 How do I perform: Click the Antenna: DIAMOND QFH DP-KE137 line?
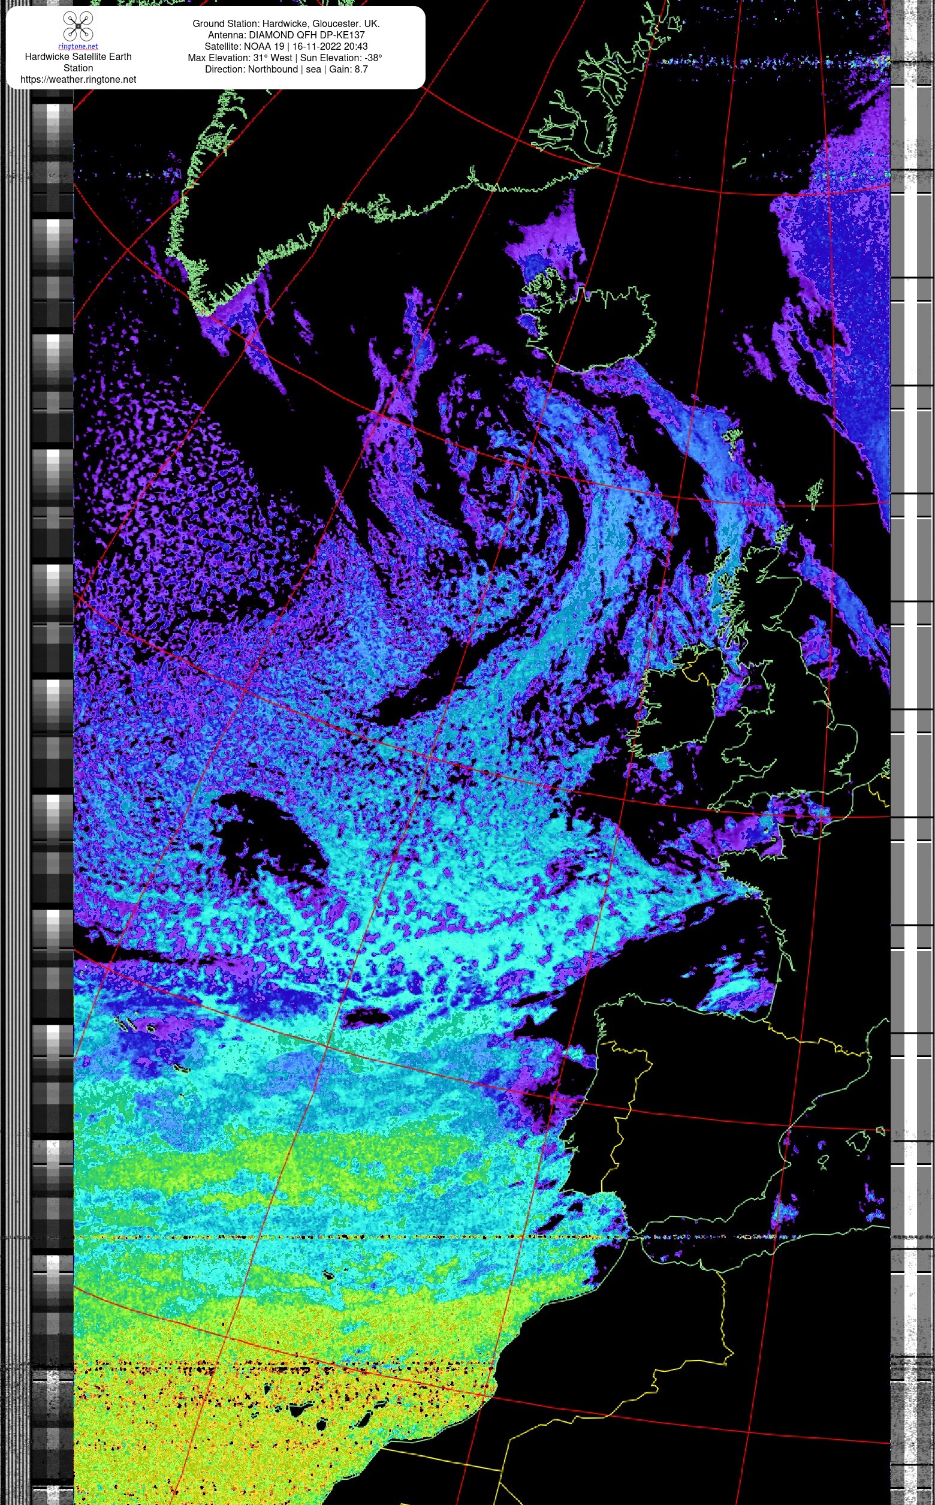(286, 35)
